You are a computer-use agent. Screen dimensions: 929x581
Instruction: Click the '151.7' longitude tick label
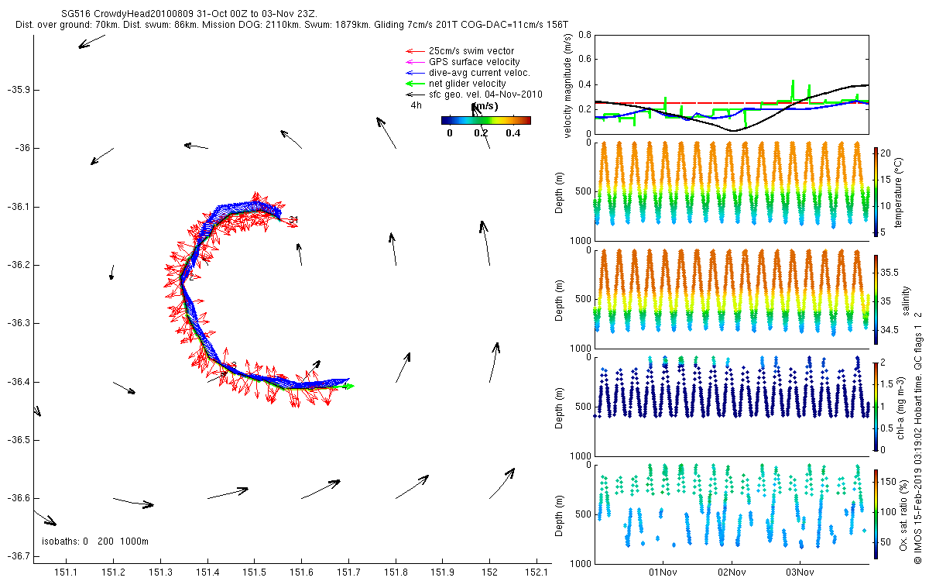(348, 572)
